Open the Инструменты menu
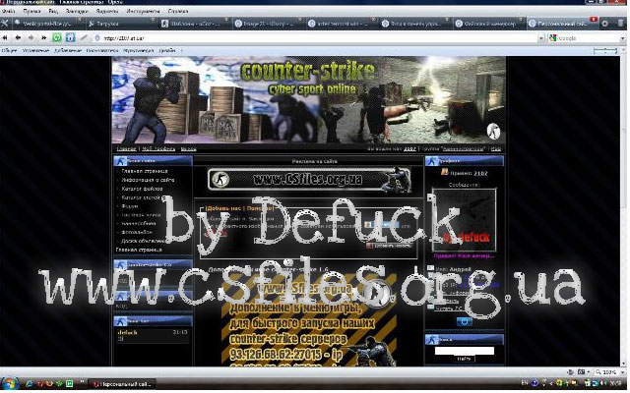 143,11
